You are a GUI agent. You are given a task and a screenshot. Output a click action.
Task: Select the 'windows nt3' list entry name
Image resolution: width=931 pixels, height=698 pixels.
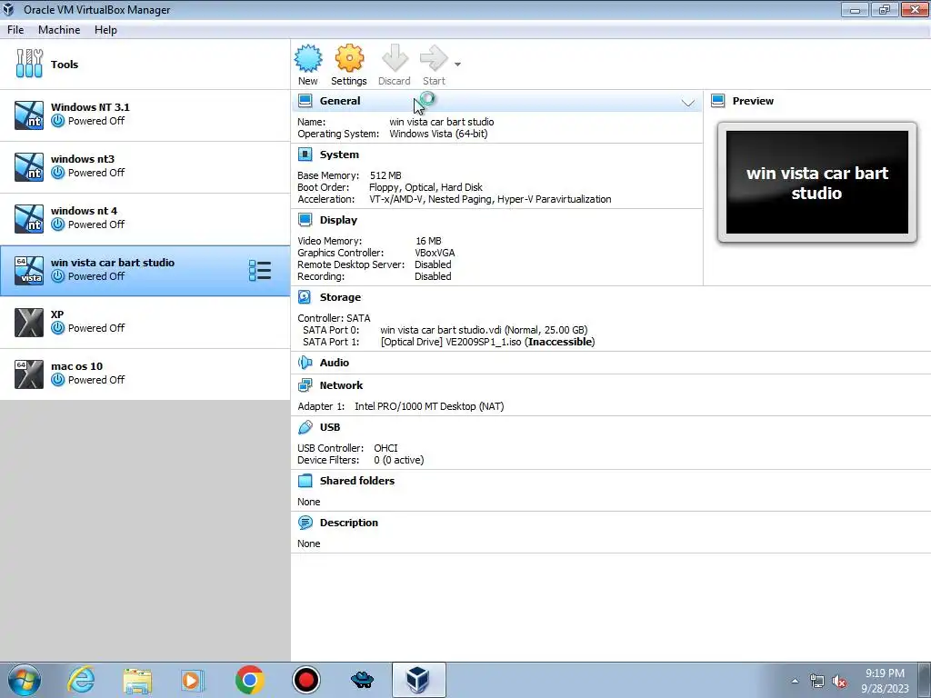pyautogui.click(x=83, y=158)
